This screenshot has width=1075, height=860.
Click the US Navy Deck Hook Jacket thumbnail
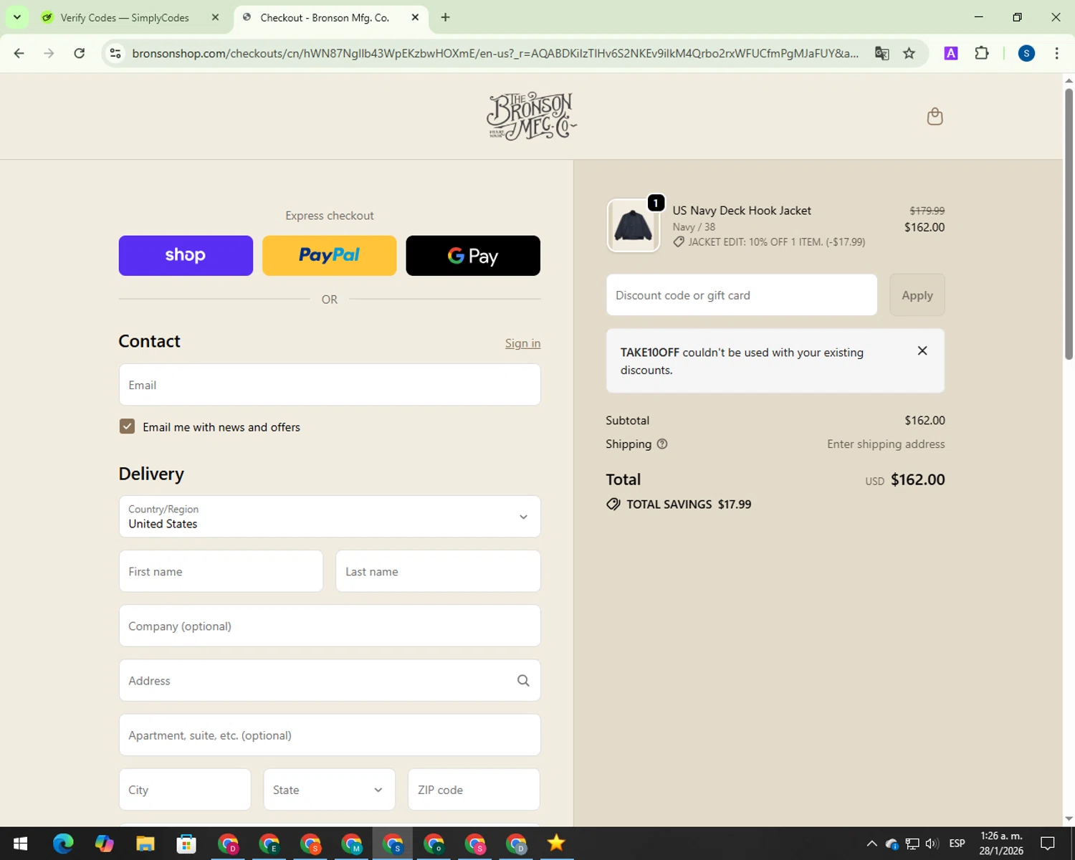point(634,226)
